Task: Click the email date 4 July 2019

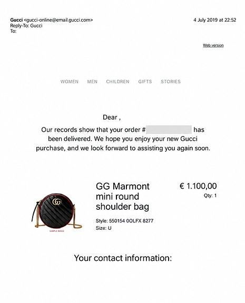Action: click(206, 20)
